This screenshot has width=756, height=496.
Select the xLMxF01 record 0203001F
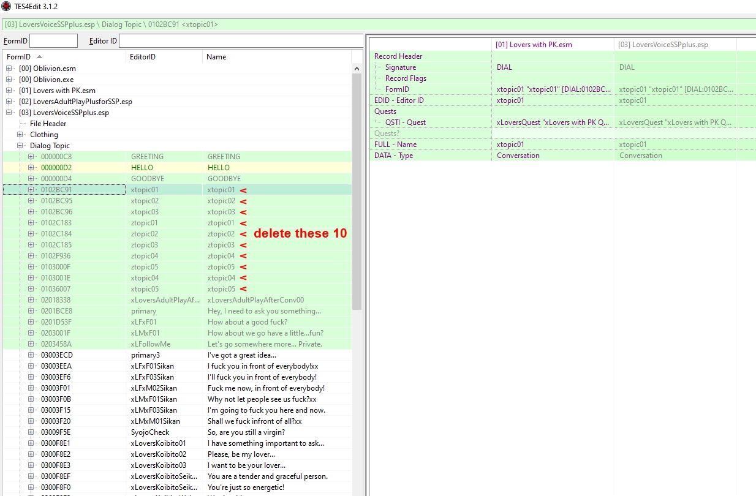click(177, 333)
